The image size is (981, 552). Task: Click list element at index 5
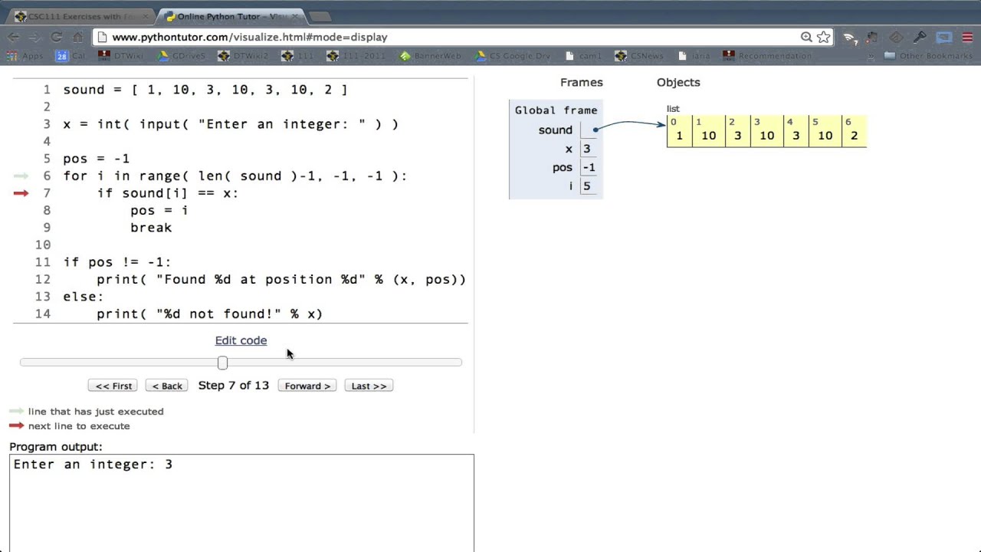click(825, 131)
